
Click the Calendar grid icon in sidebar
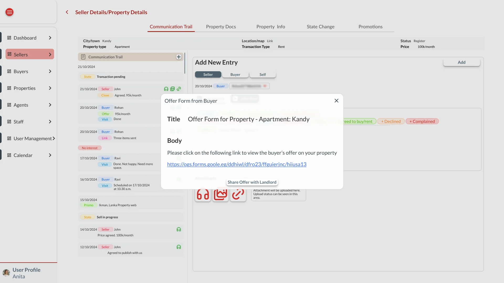(9, 155)
